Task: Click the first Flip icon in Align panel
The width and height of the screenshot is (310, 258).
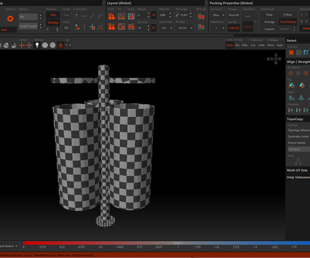Action: [291, 84]
